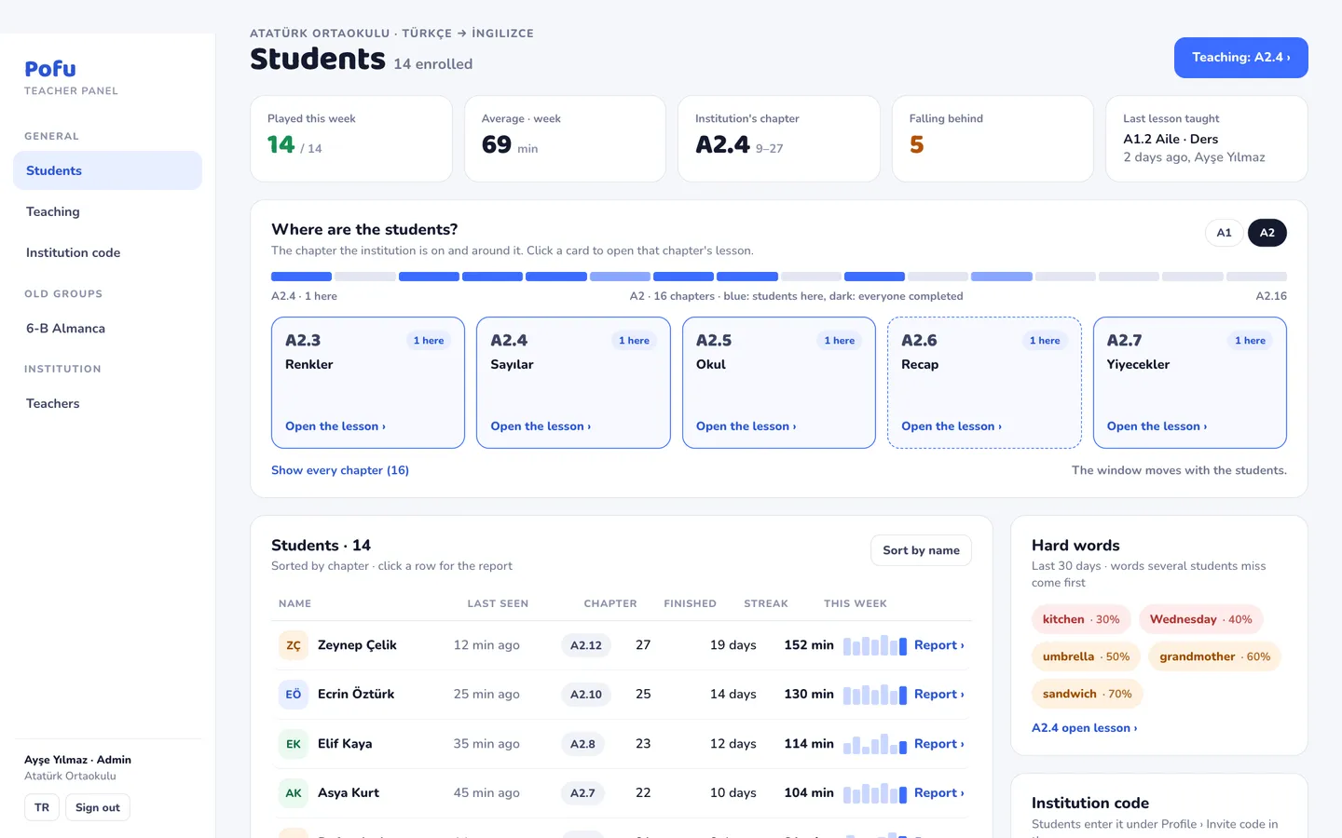1342x838 pixels.
Task: Click the Falling behind stat card
Action: (x=993, y=139)
